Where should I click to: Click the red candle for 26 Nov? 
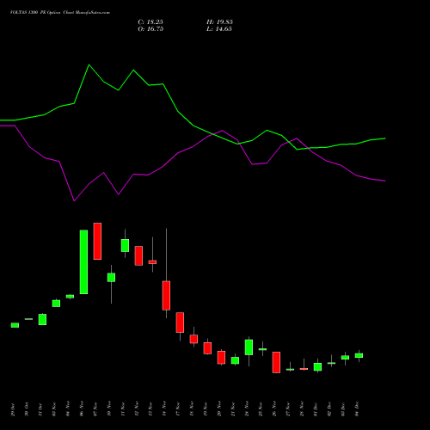pos(276,362)
